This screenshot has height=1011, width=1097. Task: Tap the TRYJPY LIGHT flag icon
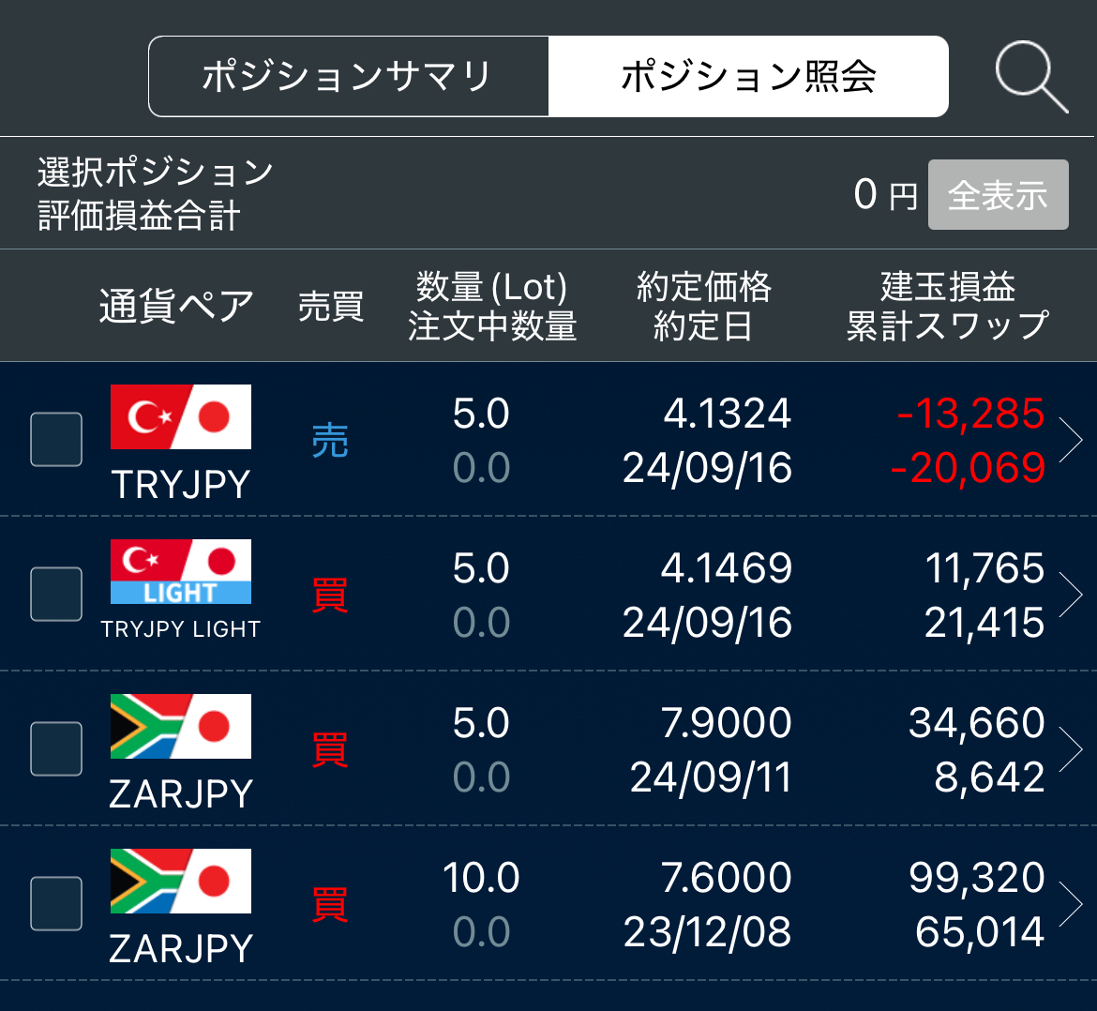[181, 571]
